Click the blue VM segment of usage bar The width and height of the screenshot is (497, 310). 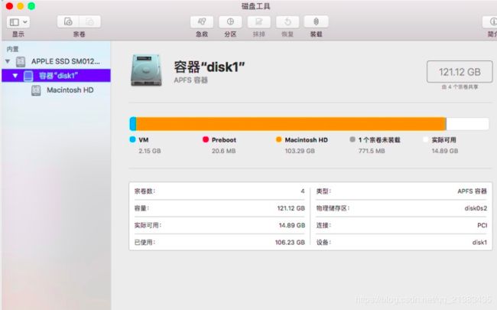click(x=133, y=124)
